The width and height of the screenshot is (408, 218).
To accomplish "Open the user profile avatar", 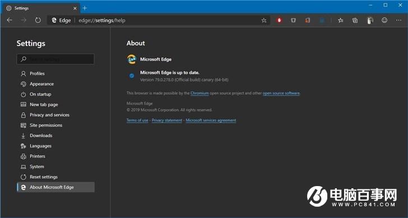I will [x=370, y=20].
